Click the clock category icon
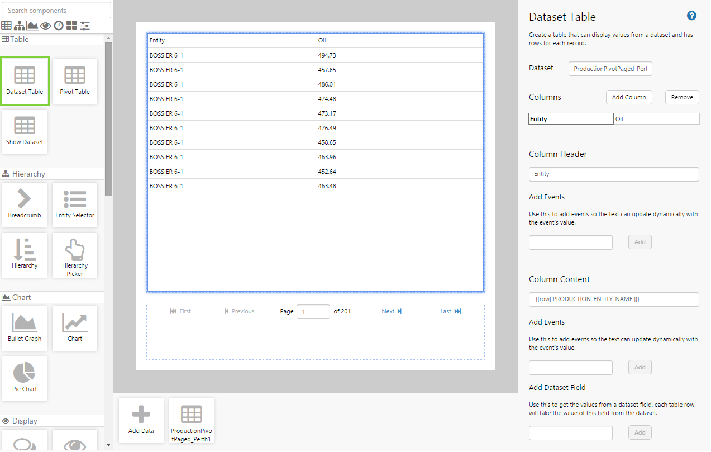Screen dimensions: 711x452 tap(59, 26)
